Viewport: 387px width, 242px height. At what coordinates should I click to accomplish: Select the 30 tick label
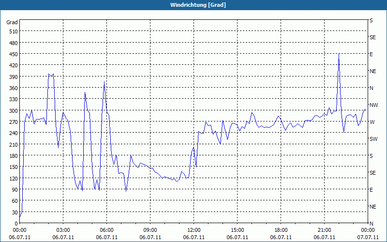point(15,212)
